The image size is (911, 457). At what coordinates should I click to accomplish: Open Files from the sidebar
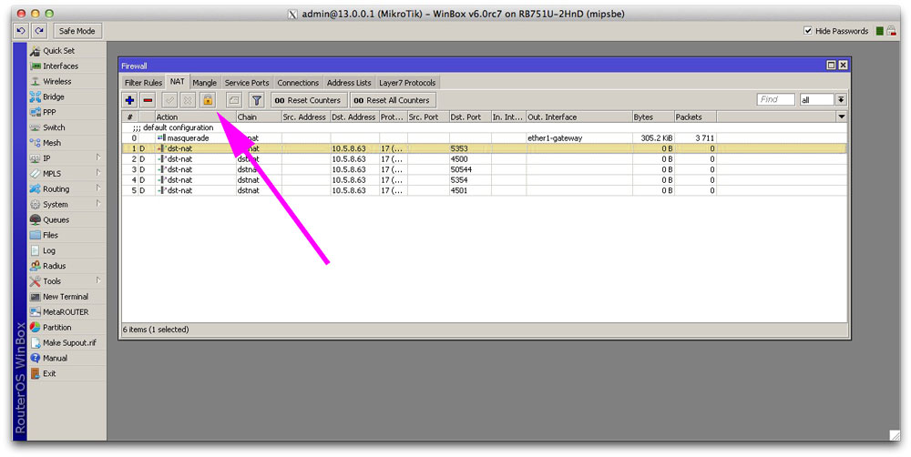(67, 235)
